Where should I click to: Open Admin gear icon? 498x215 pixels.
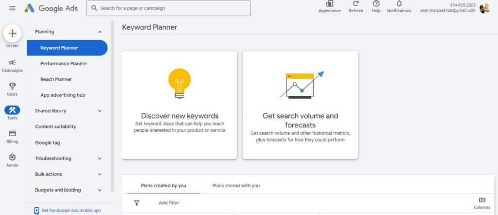12,157
